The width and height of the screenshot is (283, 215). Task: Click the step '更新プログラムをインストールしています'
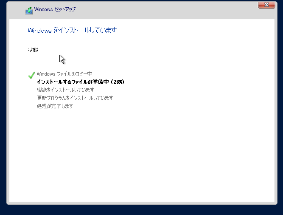point(75,98)
